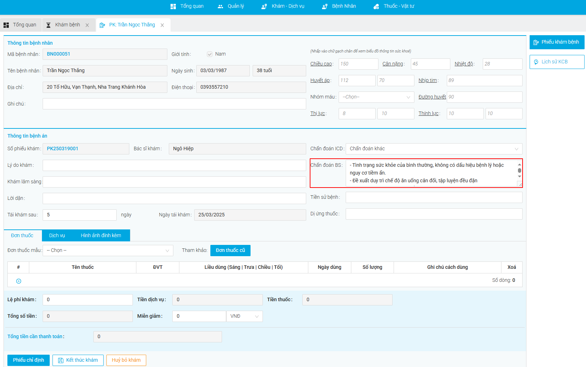Click the Chiều cao value field
Screen dimensions: 586x367
[358, 64]
